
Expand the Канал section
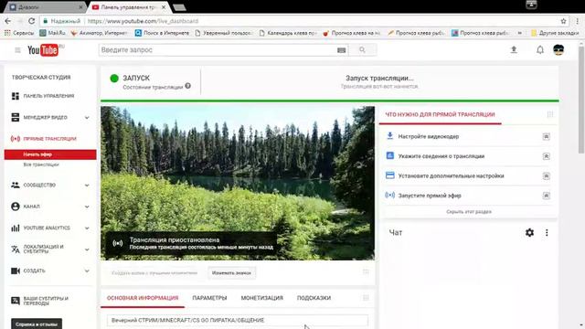coord(87,207)
